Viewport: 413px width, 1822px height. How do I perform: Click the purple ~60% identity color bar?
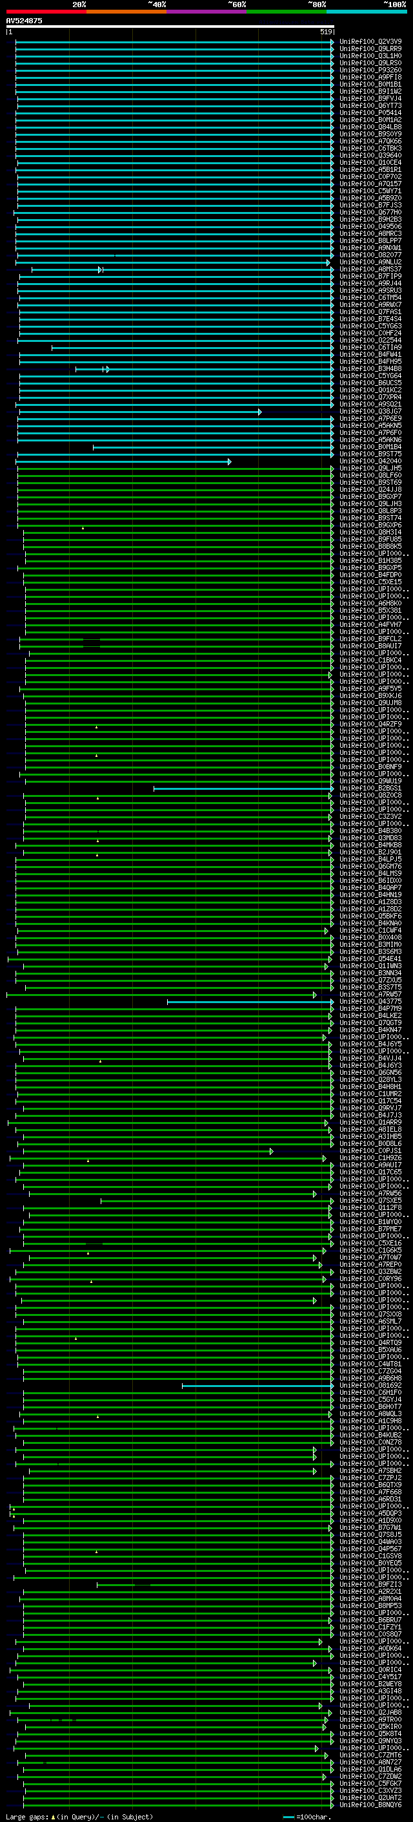pyautogui.click(x=206, y=12)
